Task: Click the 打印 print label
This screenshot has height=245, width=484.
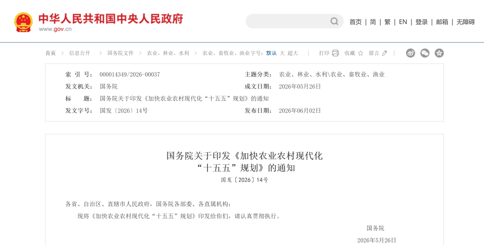Action: click(x=324, y=53)
